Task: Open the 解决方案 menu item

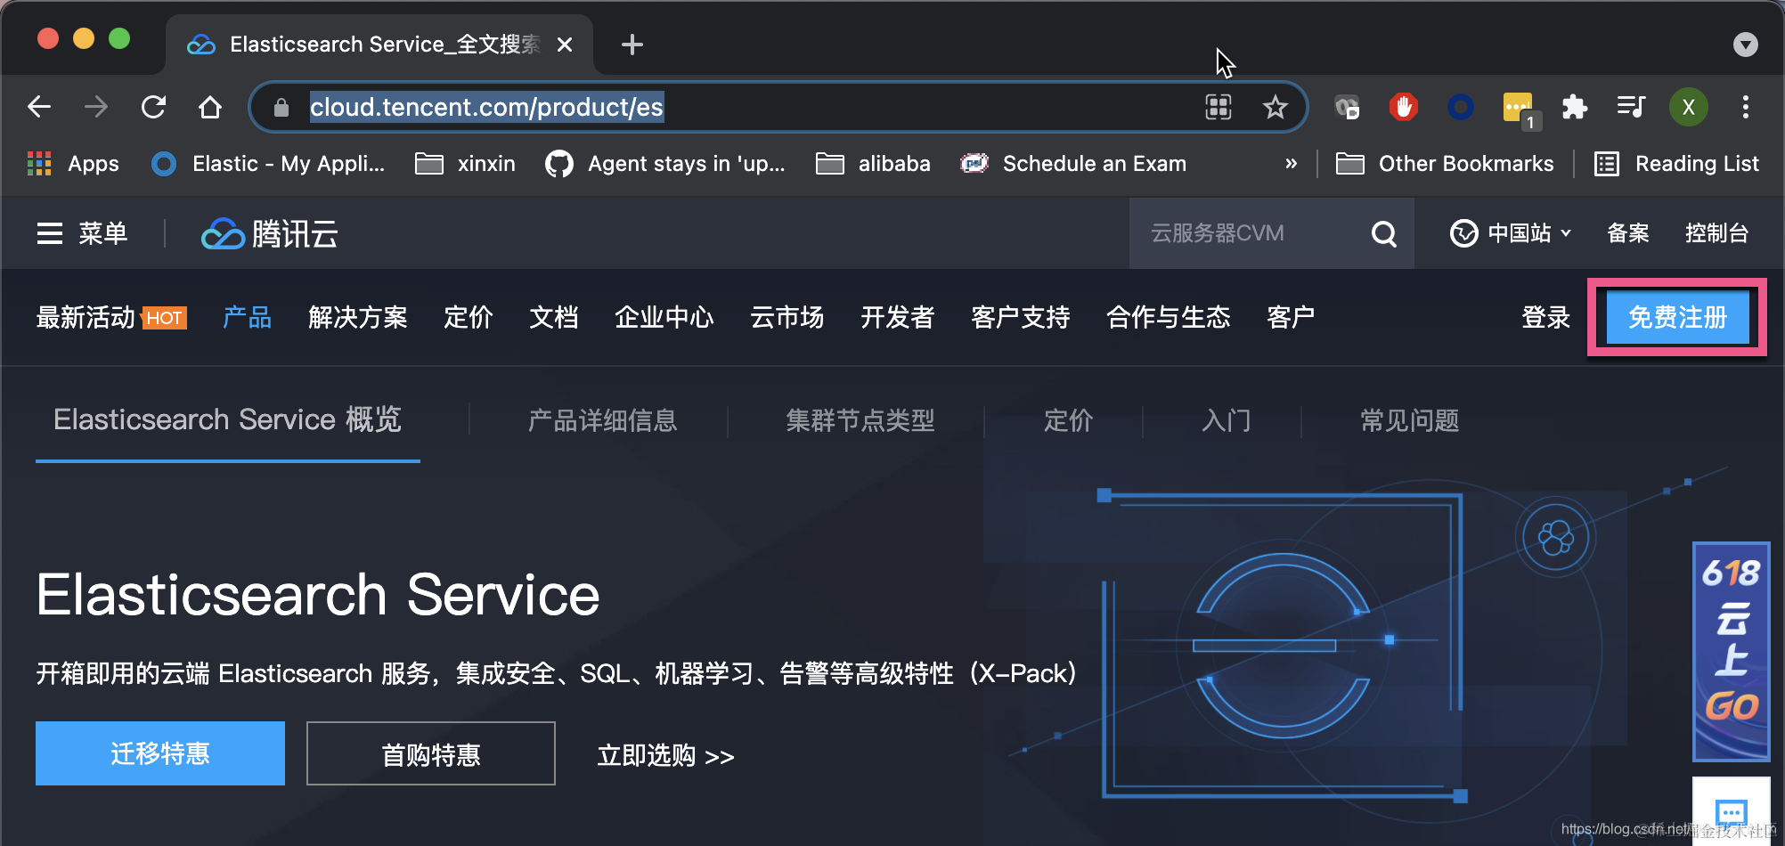Action: pos(358,318)
